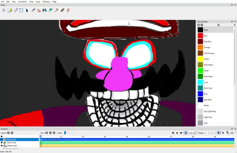Open the Help menu
The image size is (237, 153).
(x=55, y=2)
